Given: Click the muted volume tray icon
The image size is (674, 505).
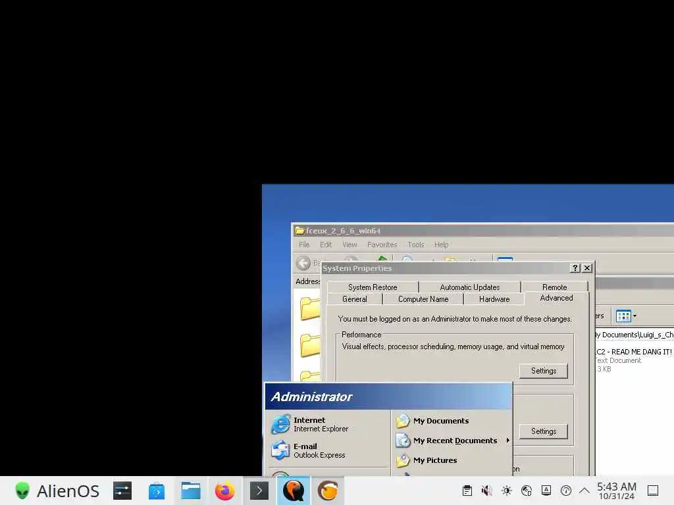Looking at the screenshot, I should 487,491.
